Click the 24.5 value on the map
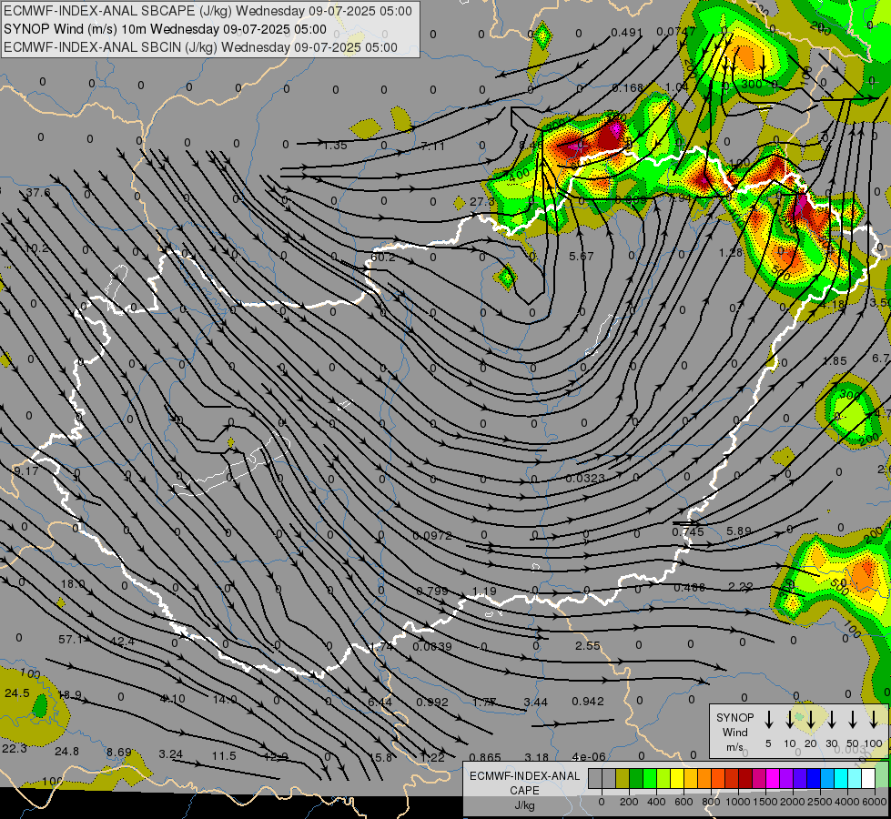The width and height of the screenshot is (891, 819). [17, 693]
